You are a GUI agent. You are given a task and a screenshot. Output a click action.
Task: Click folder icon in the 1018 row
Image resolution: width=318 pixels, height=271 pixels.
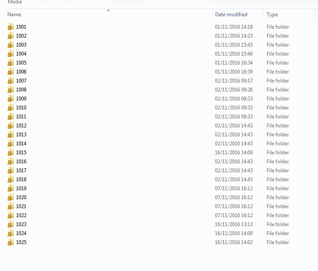(x=11, y=180)
